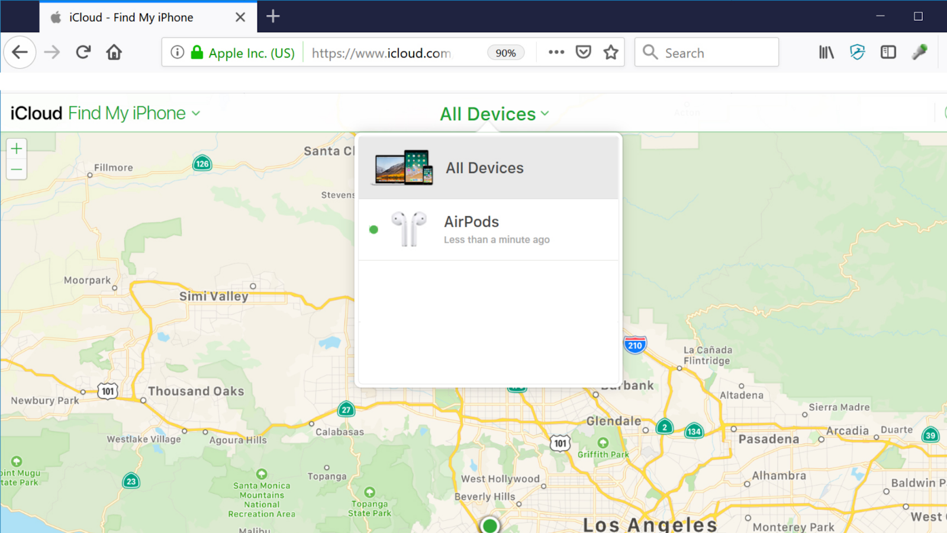Viewport: 947px width, 533px height.
Task: Select the iCloud - Find My iPhone tab
Action: coord(148,17)
